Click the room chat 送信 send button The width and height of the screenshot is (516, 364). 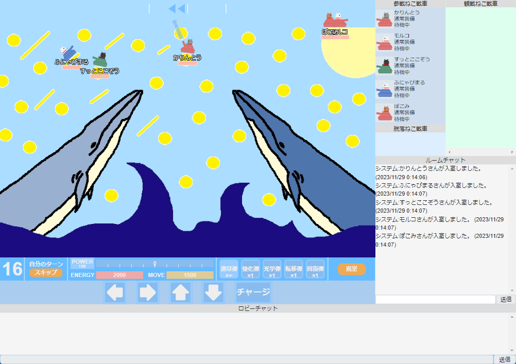tap(505, 299)
